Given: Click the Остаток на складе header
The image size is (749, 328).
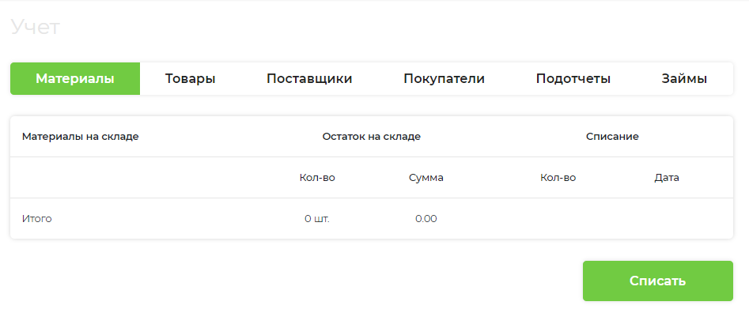Looking at the screenshot, I should (372, 137).
